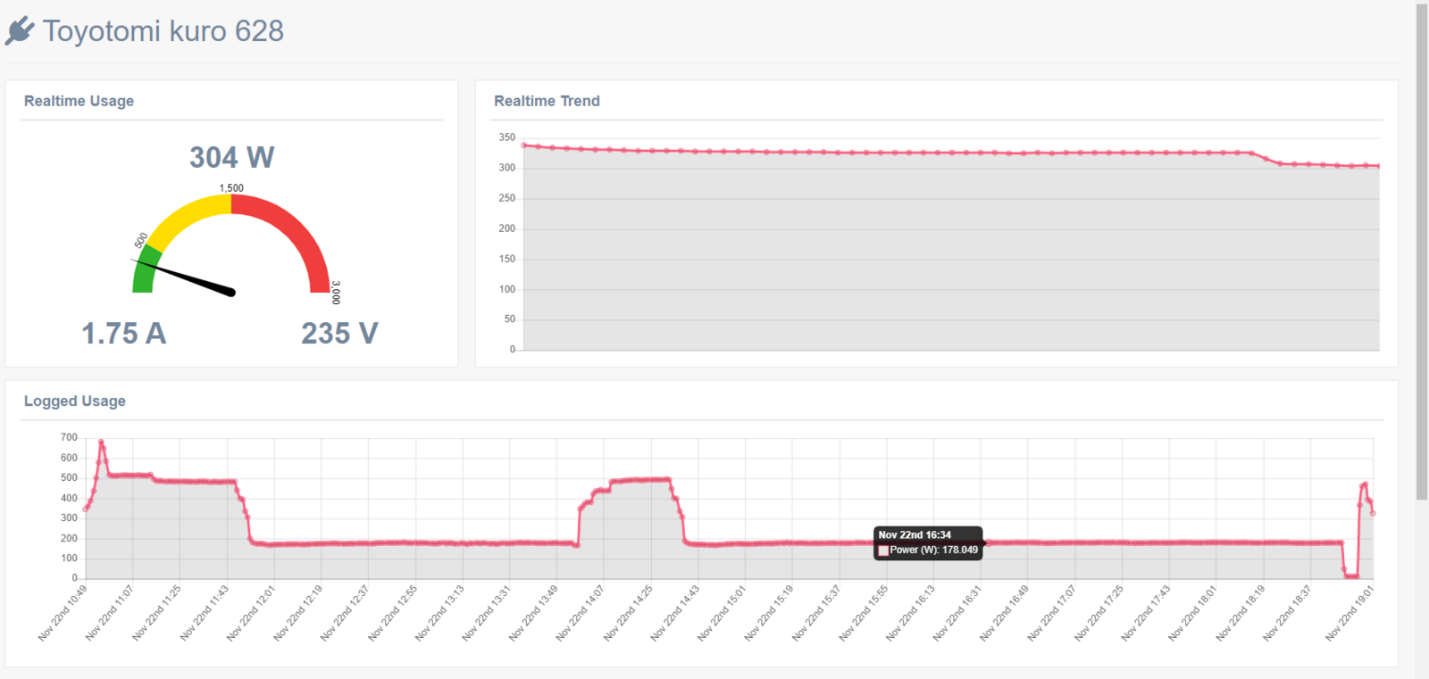Click the "Nov 22nd 16:49" time axis label
This screenshot has width=1429, height=679.
1006,612
